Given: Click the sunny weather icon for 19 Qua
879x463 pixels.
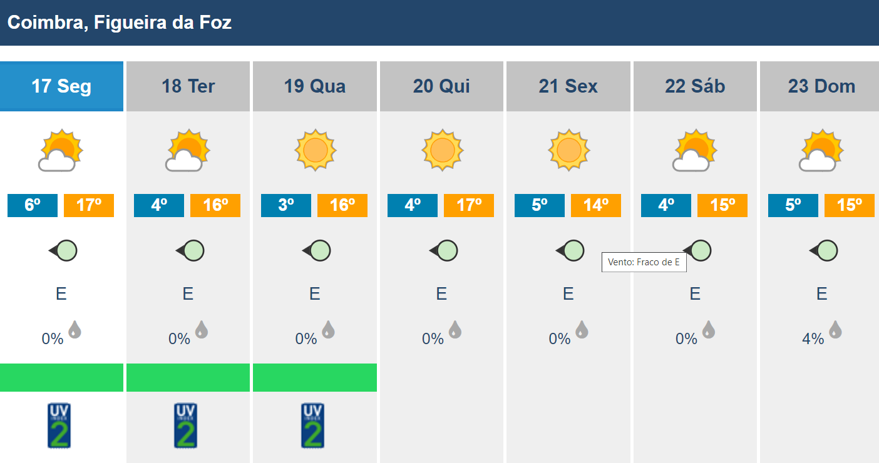Looking at the screenshot, I should [x=315, y=150].
